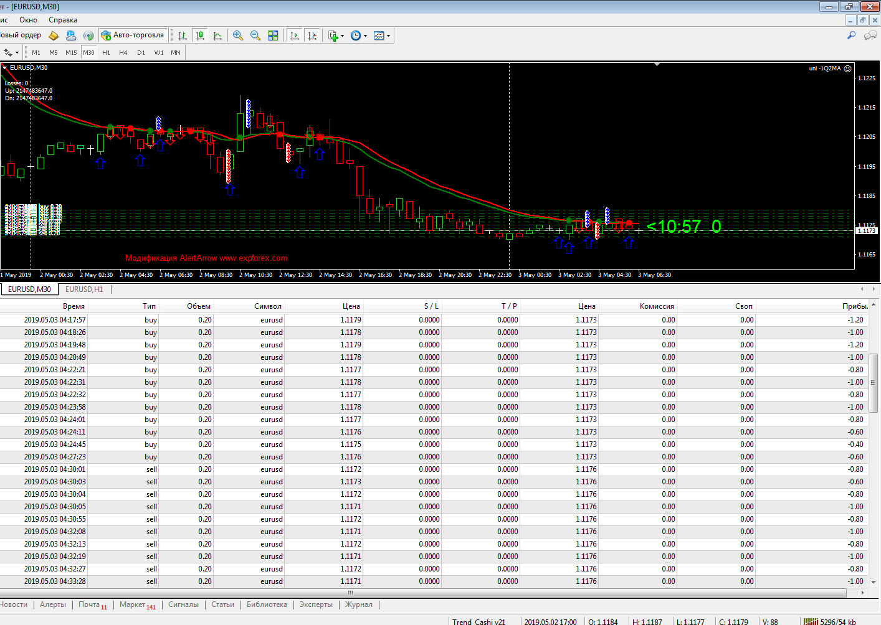
Task: Click the signal broadcast icon in the toolbar
Action: [x=88, y=35]
